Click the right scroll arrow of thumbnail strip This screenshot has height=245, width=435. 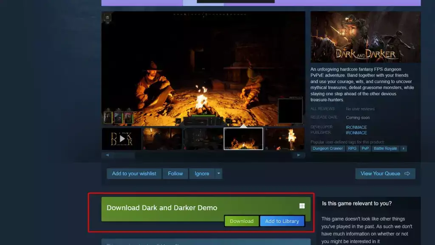click(x=299, y=155)
